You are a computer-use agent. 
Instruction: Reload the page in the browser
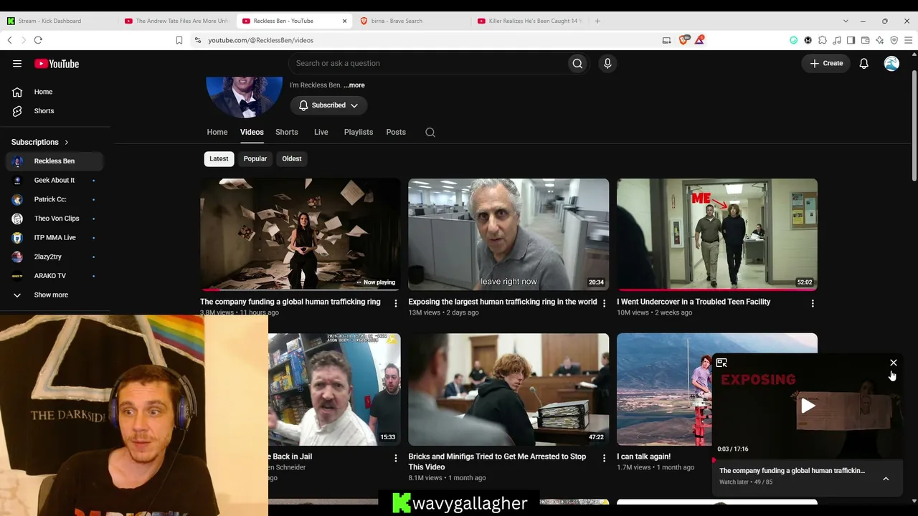click(x=38, y=40)
